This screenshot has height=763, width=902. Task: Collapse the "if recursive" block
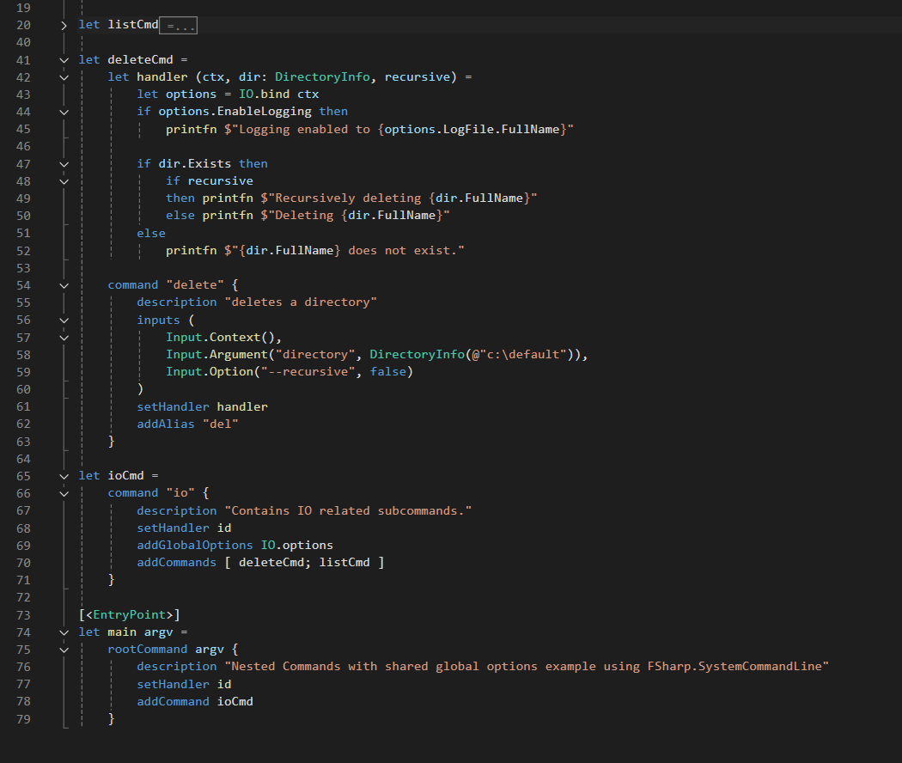pyautogui.click(x=64, y=181)
